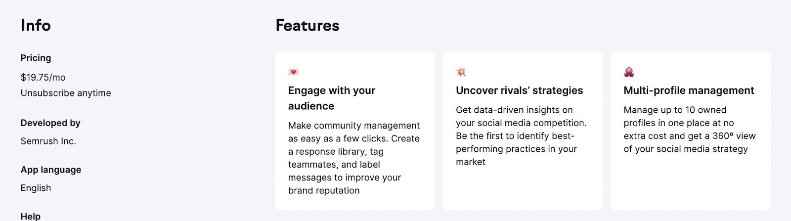The height and width of the screenshot is (221, 791).
Task: Select the "Engage with your audience" card title
Action: [332, 98]
